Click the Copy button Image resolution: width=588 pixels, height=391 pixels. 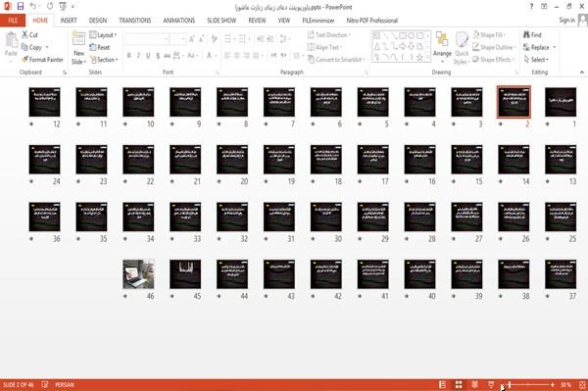point(32,47)
